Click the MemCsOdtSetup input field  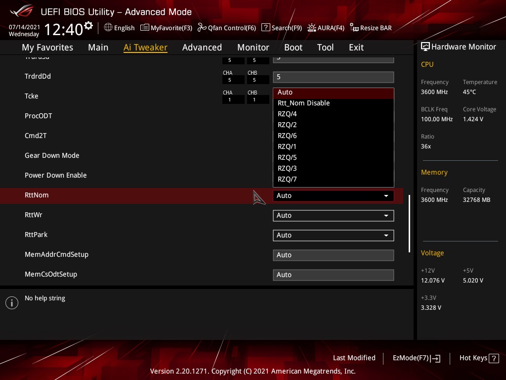click(334, 275)
